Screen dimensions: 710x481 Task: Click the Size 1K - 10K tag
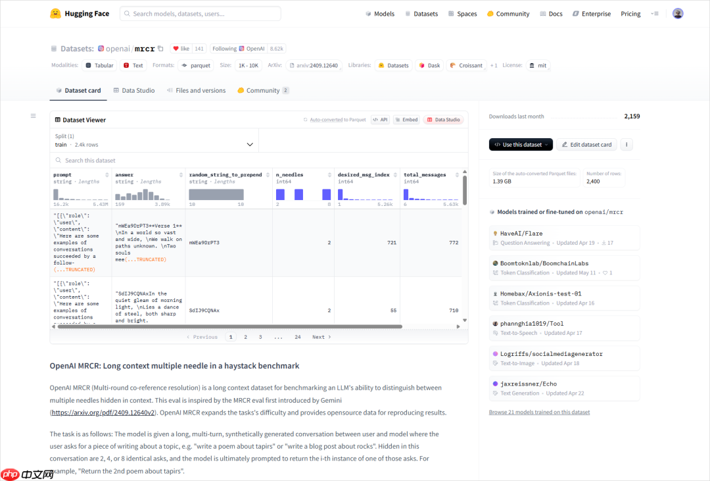[x=248, y=65]
